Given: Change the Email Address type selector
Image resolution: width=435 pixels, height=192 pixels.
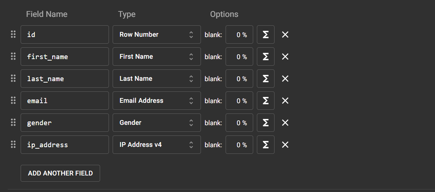Looking at the screenshot, I should [156, 101].
